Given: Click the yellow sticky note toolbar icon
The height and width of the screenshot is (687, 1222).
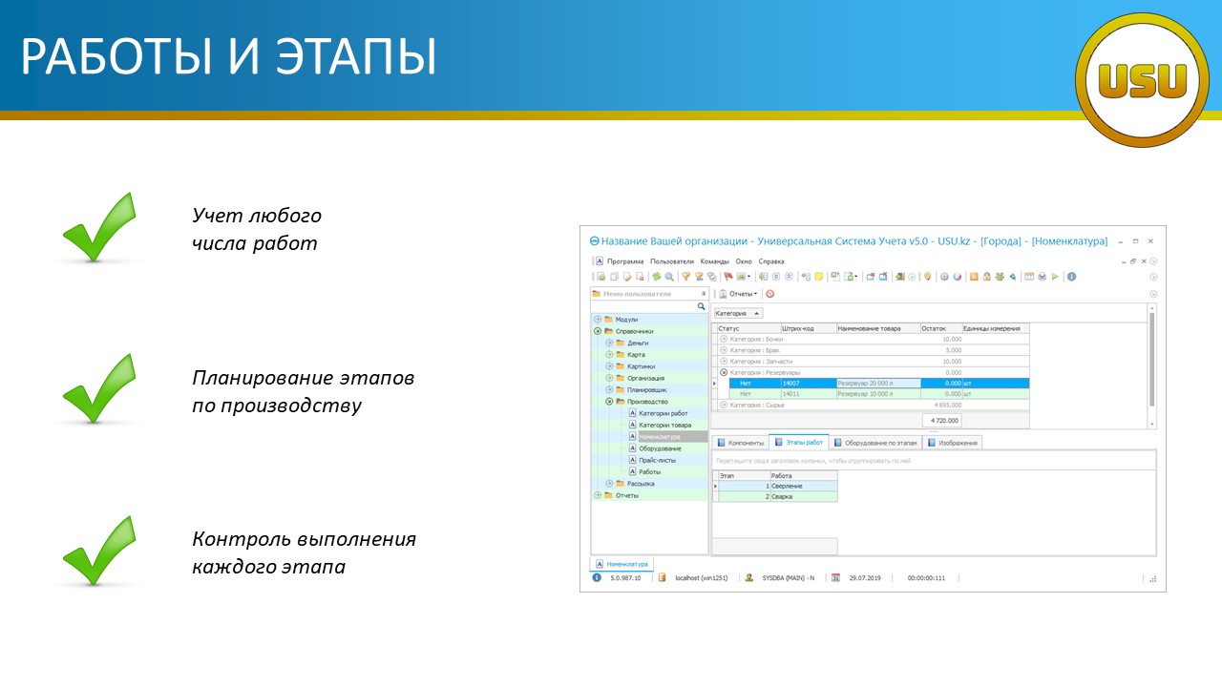Looking at the screenshot, I should pyautogui.click(x=818, y=277).
